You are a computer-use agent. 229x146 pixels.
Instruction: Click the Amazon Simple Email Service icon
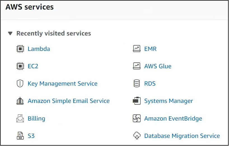(x=20, y=101)
